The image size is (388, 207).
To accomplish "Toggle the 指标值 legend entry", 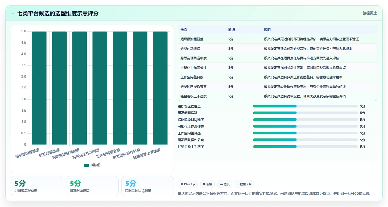I will [92, 165].
